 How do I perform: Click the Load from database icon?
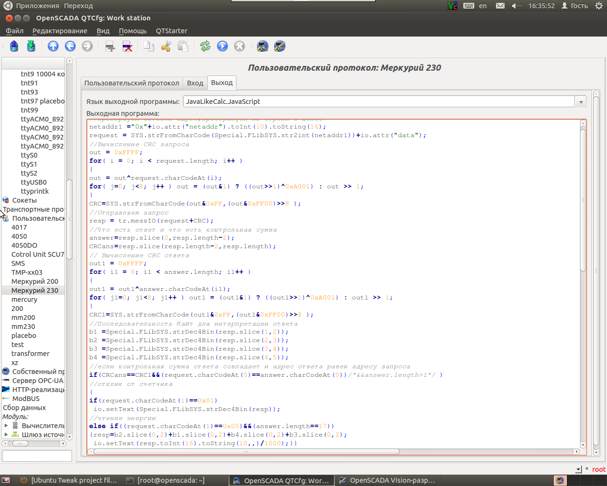click(x=14, y=46)
